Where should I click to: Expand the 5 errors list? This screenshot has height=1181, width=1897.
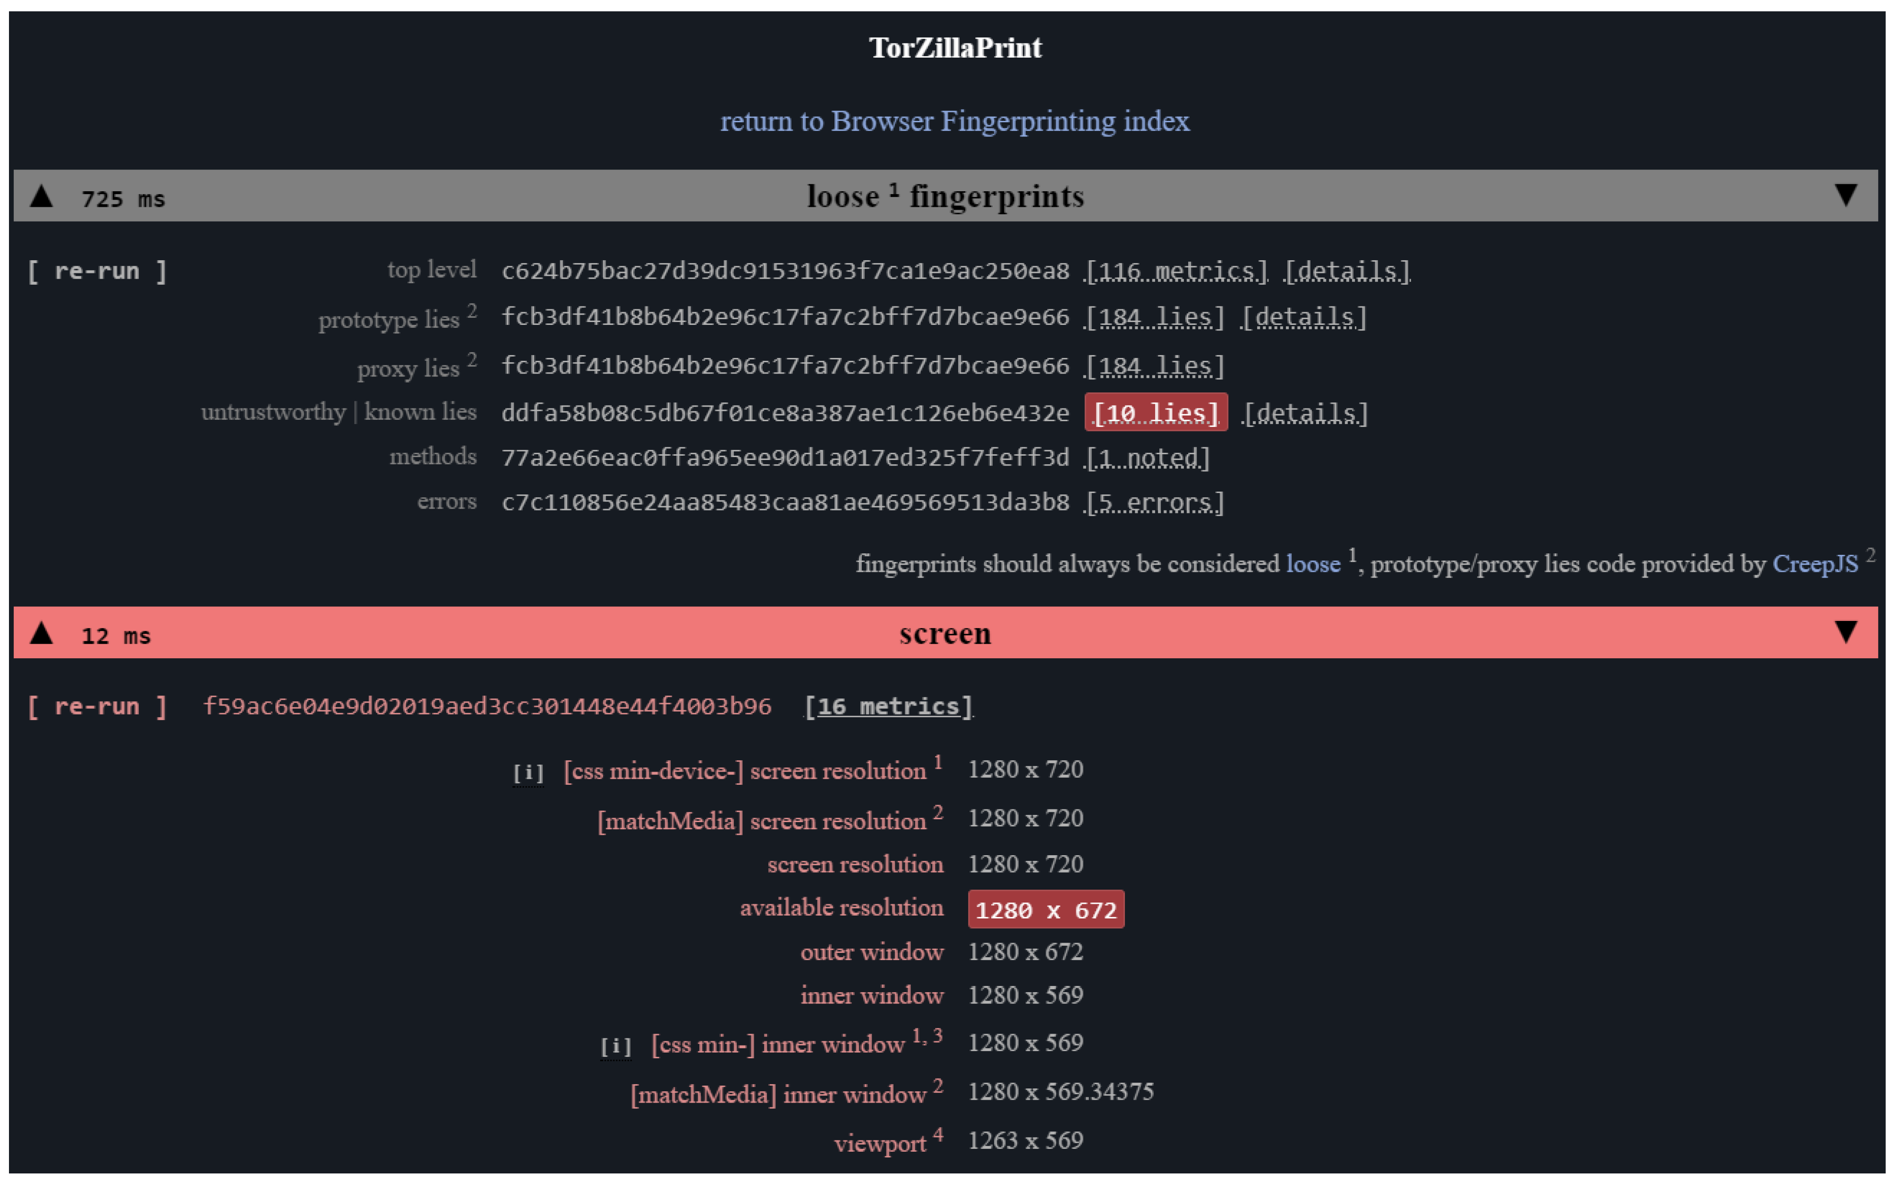pos(1154,502)
